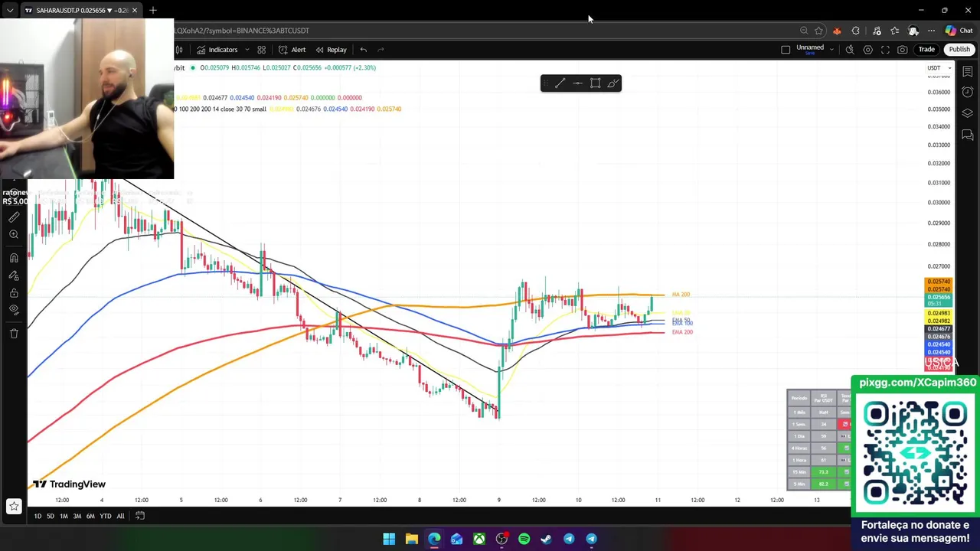Viewport: 980px width, 551px height.
Task: Select the trend line drawing tool
Action: (x=560, y=83)
